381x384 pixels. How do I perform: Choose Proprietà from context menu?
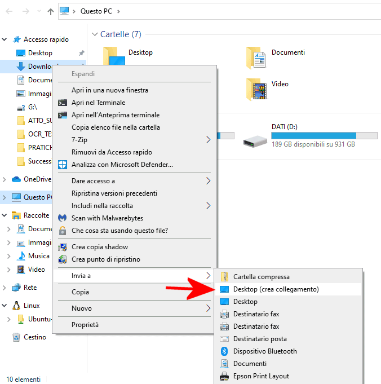(134, 325)
